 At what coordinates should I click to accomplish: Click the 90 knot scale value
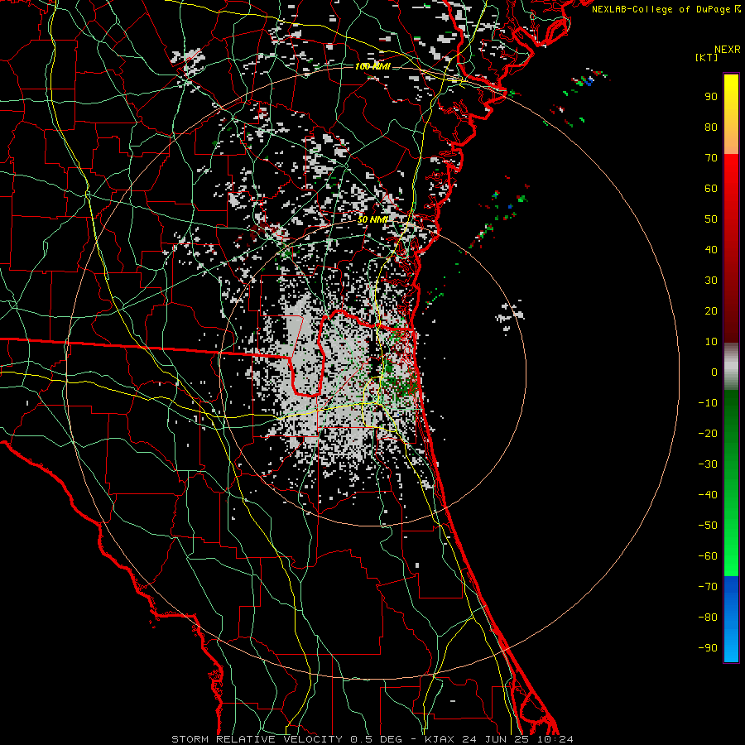tap(711, 97)
